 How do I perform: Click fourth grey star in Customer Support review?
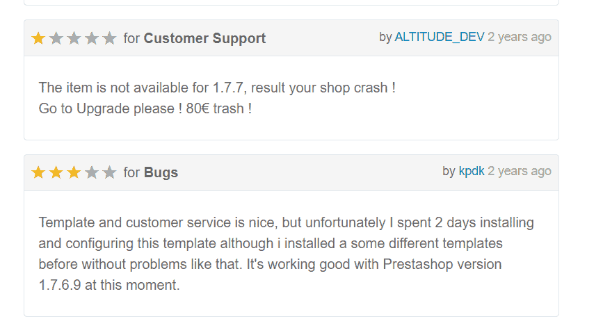(92, 38)
